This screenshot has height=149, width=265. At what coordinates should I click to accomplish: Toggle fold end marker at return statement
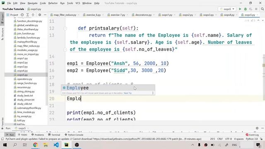(x=65, y=50)
